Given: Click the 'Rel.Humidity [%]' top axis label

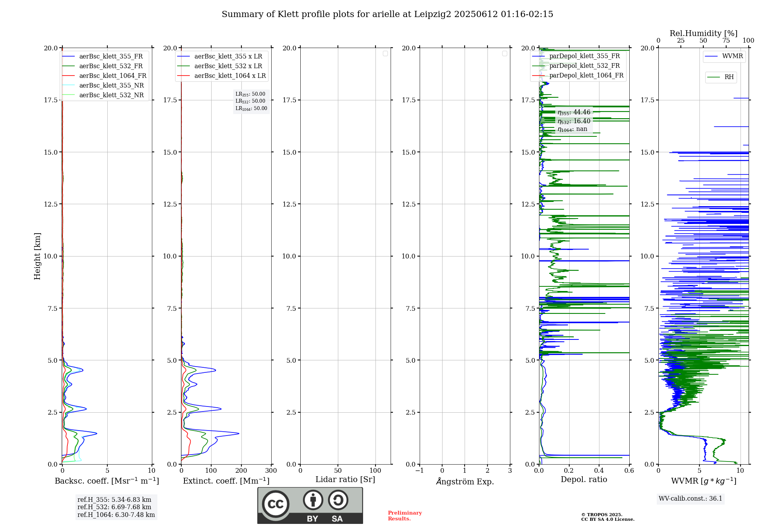Looking at the screenshot, I should 703,33.
